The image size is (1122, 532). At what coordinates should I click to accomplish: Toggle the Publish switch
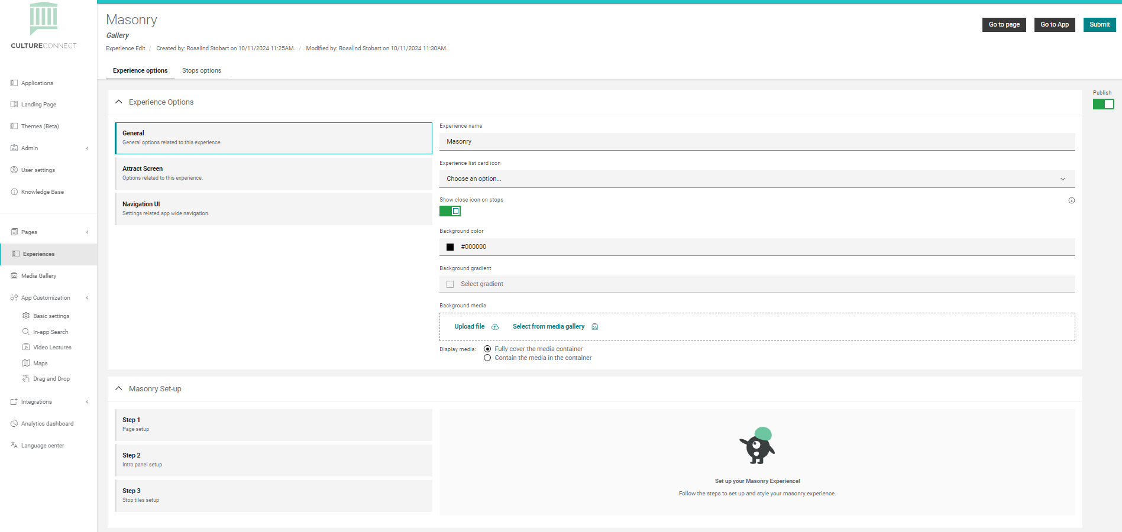point(1103,104)
